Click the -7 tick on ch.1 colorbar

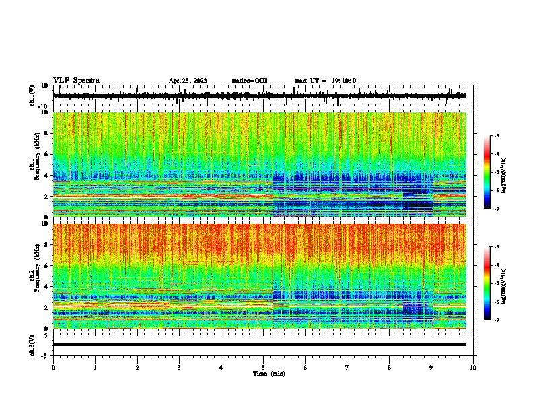(497, 209)
